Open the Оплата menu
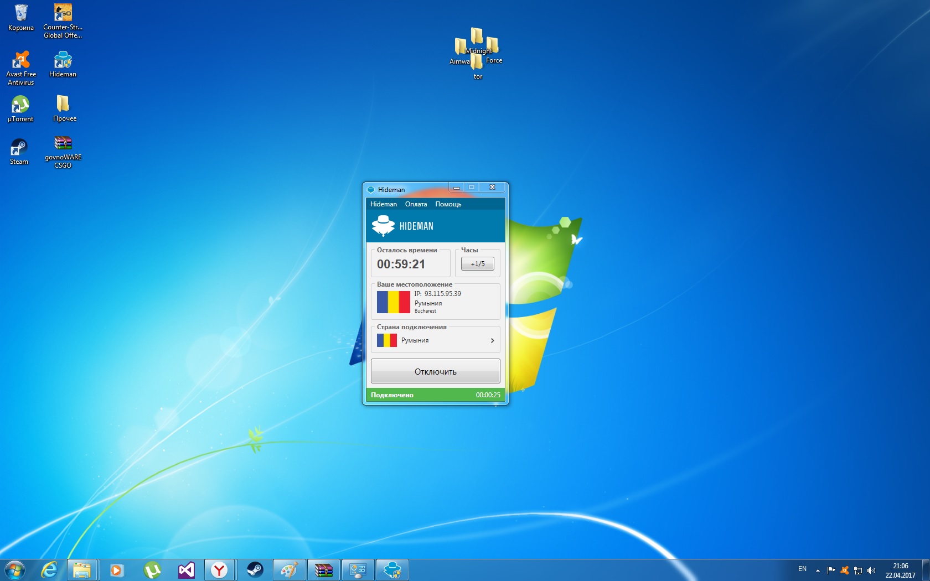This screenshot has width=930, height=581. point(416,204)
